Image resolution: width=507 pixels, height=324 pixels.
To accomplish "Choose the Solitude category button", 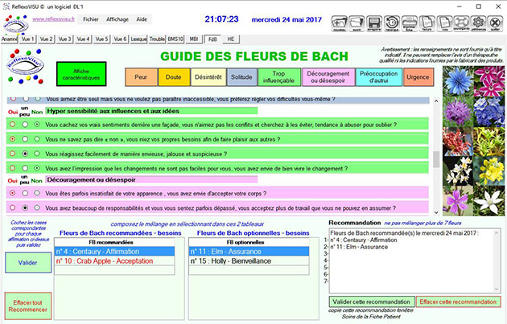I will 242,77.
